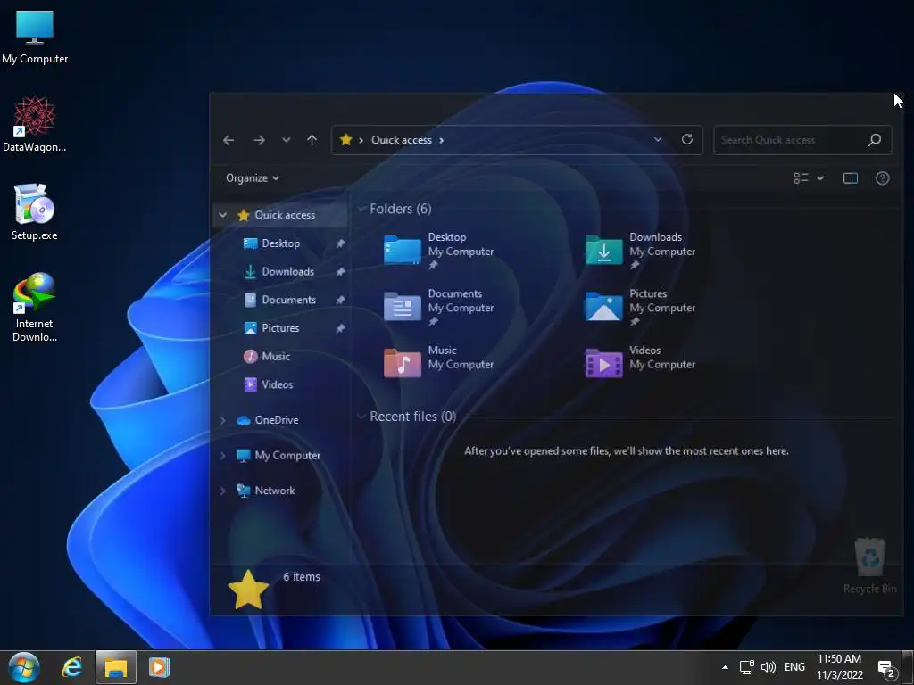Open the Organize menu
This screenshot has width=914, height=685.
tap(253, 178)
